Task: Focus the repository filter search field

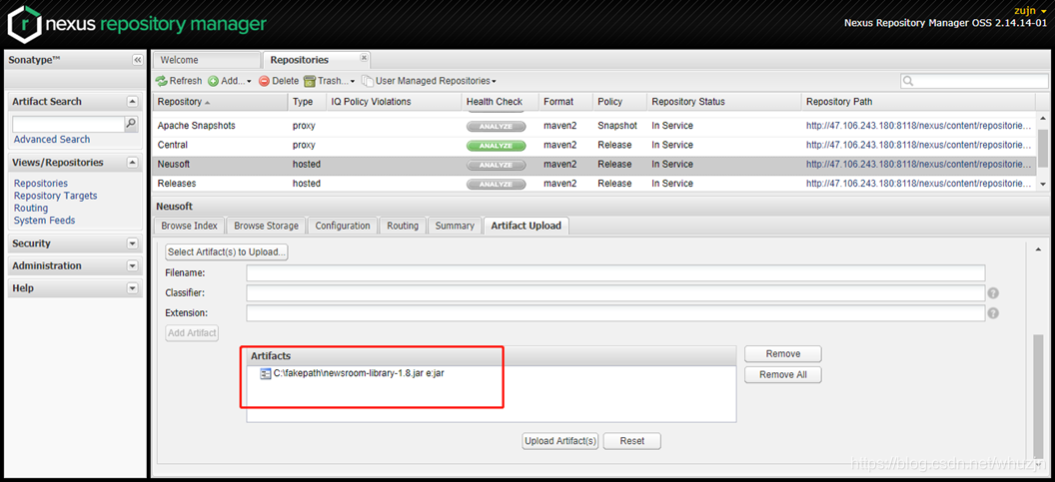Action: click(x=974, y=81)
